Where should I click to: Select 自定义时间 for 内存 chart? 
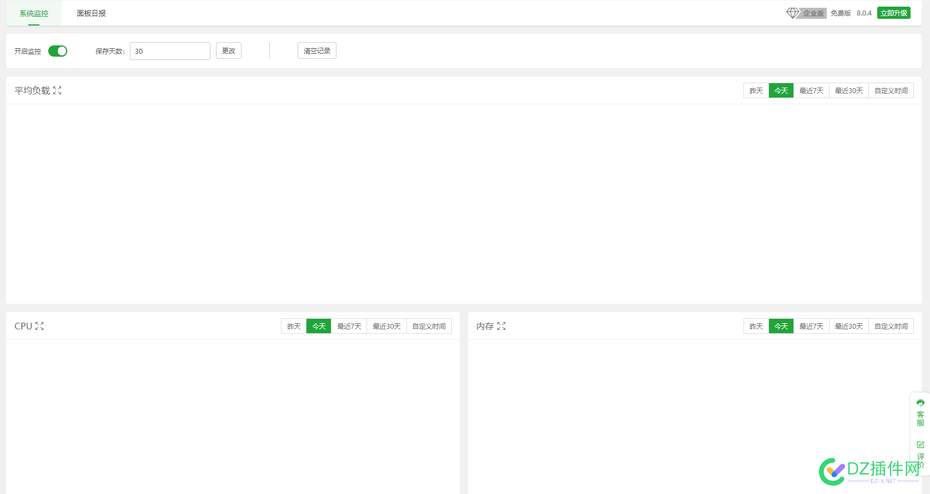(891, 326)
